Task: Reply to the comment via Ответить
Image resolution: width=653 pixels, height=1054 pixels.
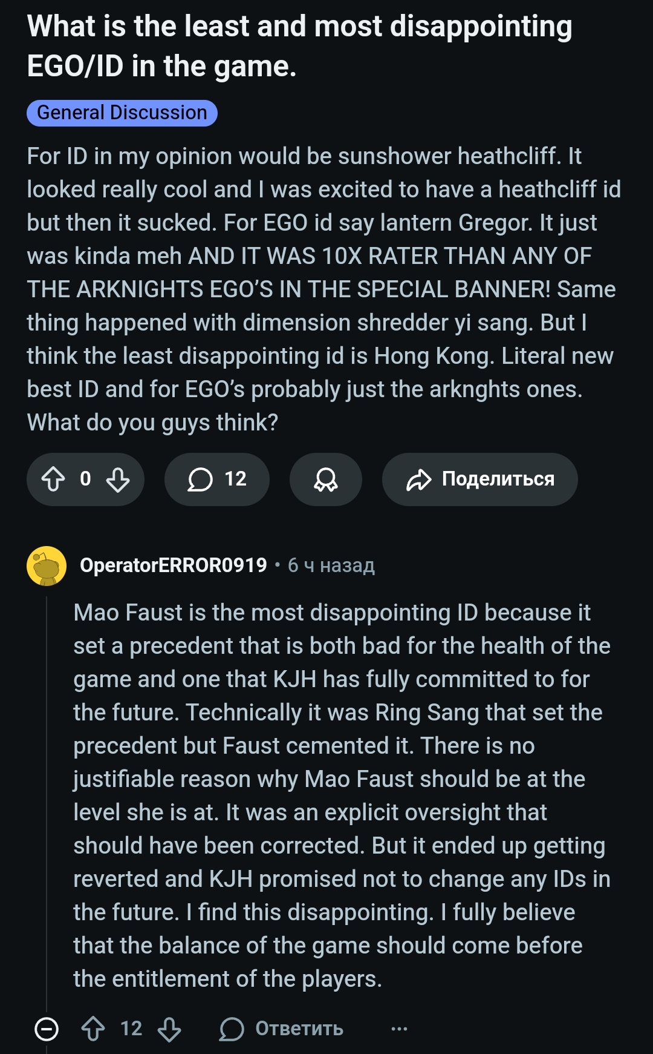Action: 282,1029
